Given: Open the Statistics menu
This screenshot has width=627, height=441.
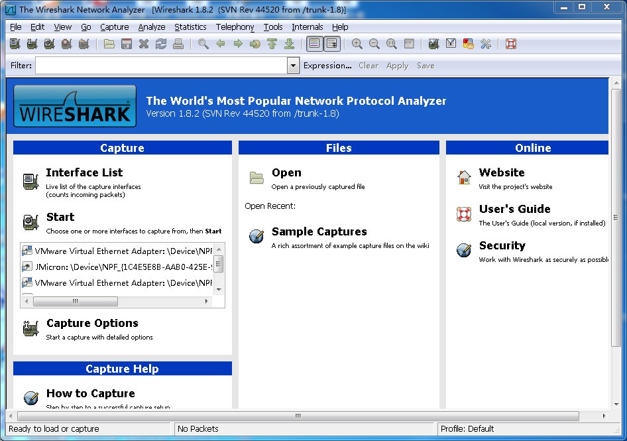Looking at the screenshot, I should pyautogui.click(x=190, y=27).
